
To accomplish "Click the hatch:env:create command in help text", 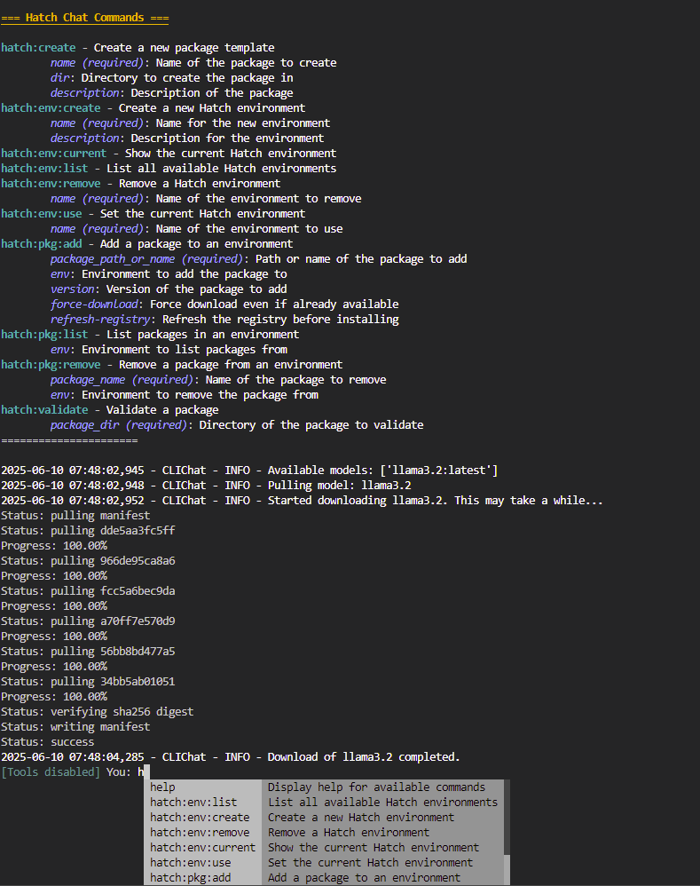I will pyautogui.click(x=51, y=108).
